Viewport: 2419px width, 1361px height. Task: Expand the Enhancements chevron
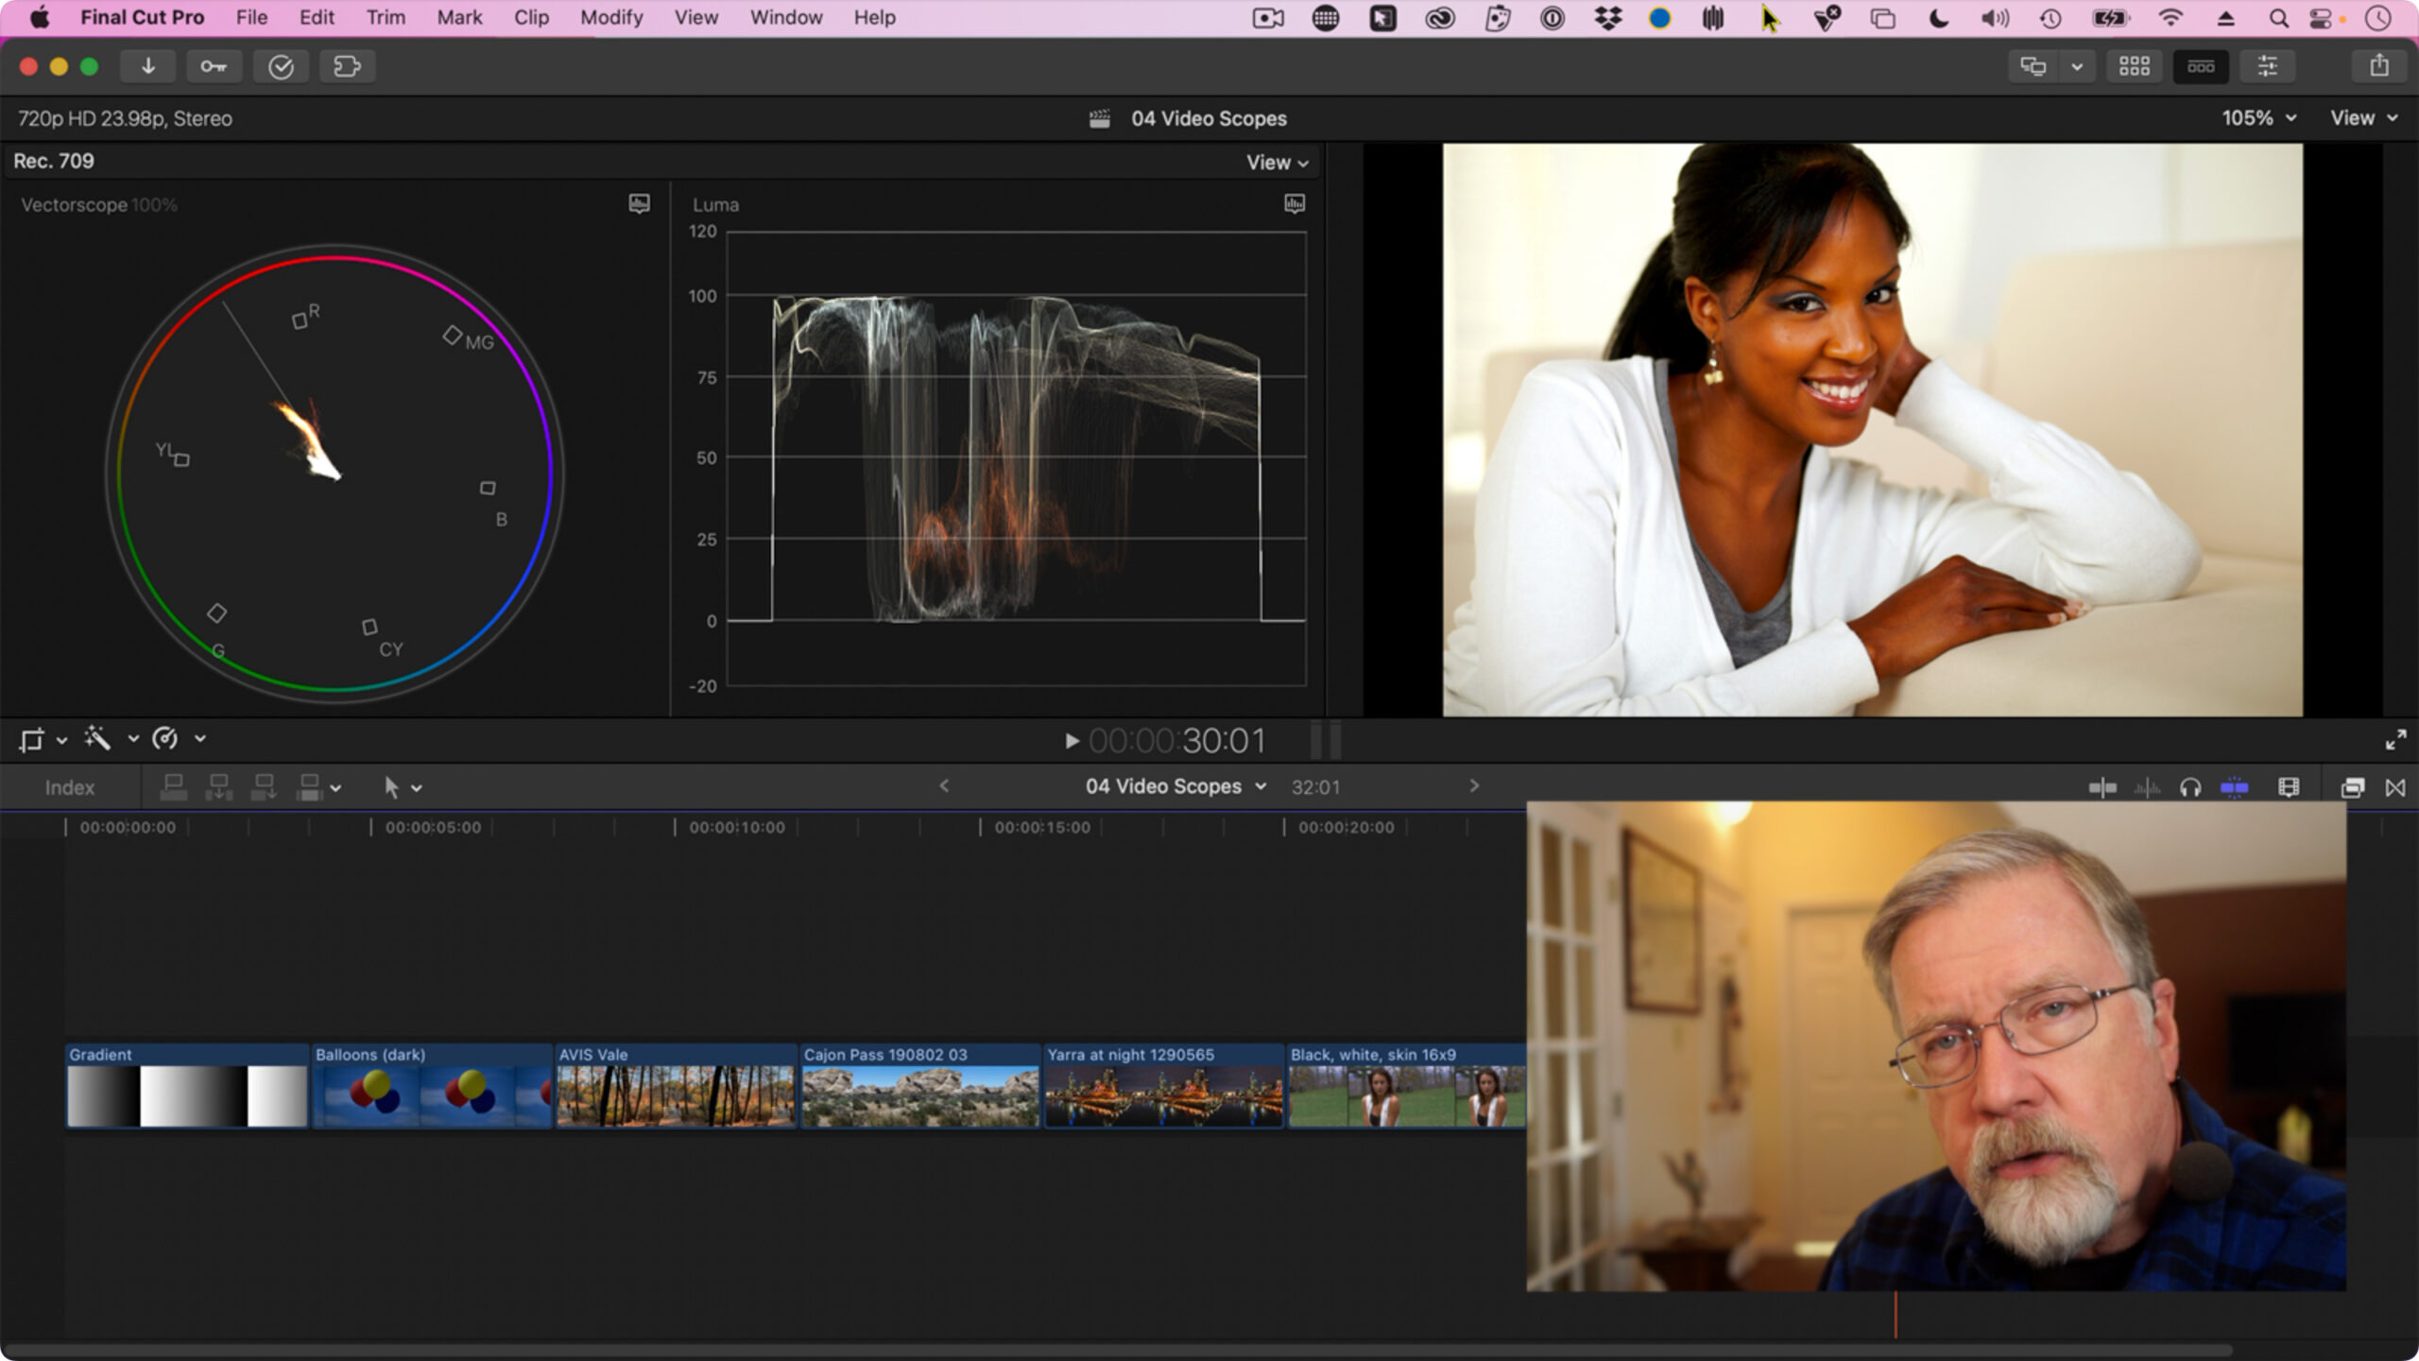[133, 739]
